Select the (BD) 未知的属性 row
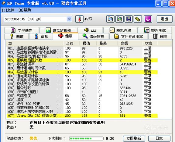 [x=82, y=92]
